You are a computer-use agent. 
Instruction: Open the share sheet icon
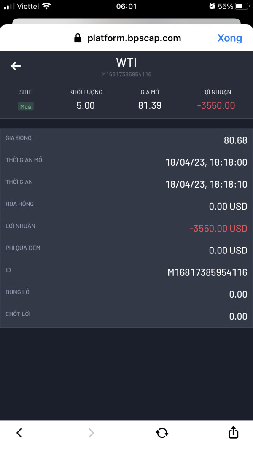click(x=233, y=432)
